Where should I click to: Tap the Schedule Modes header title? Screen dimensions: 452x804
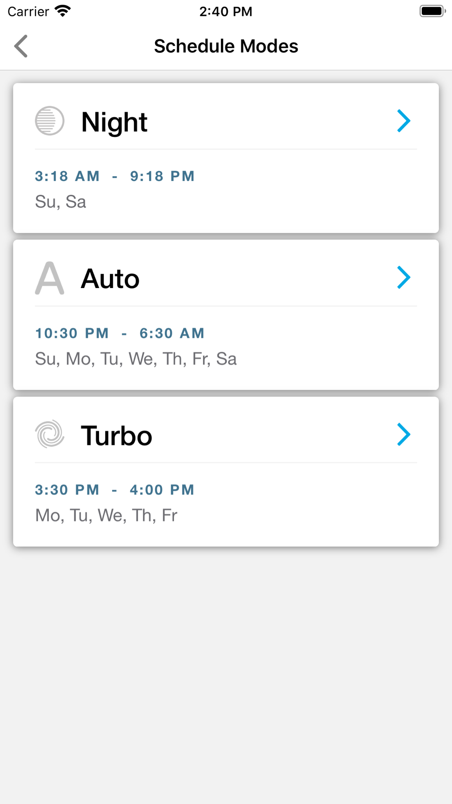pyautogui.click(x=226, y=46)
